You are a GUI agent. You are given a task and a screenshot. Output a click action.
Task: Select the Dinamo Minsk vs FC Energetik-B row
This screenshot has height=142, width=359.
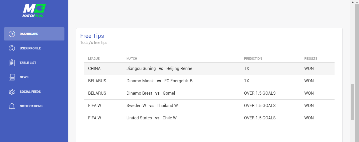(x=159, y=81)
